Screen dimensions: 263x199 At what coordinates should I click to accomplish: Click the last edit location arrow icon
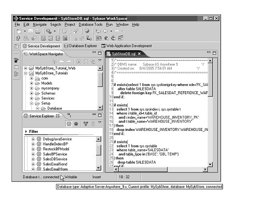[x=98, y=31]
